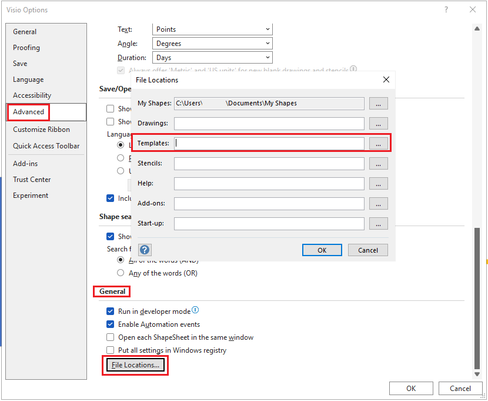Select the Advanced category
488x401 pixels.
46,112
